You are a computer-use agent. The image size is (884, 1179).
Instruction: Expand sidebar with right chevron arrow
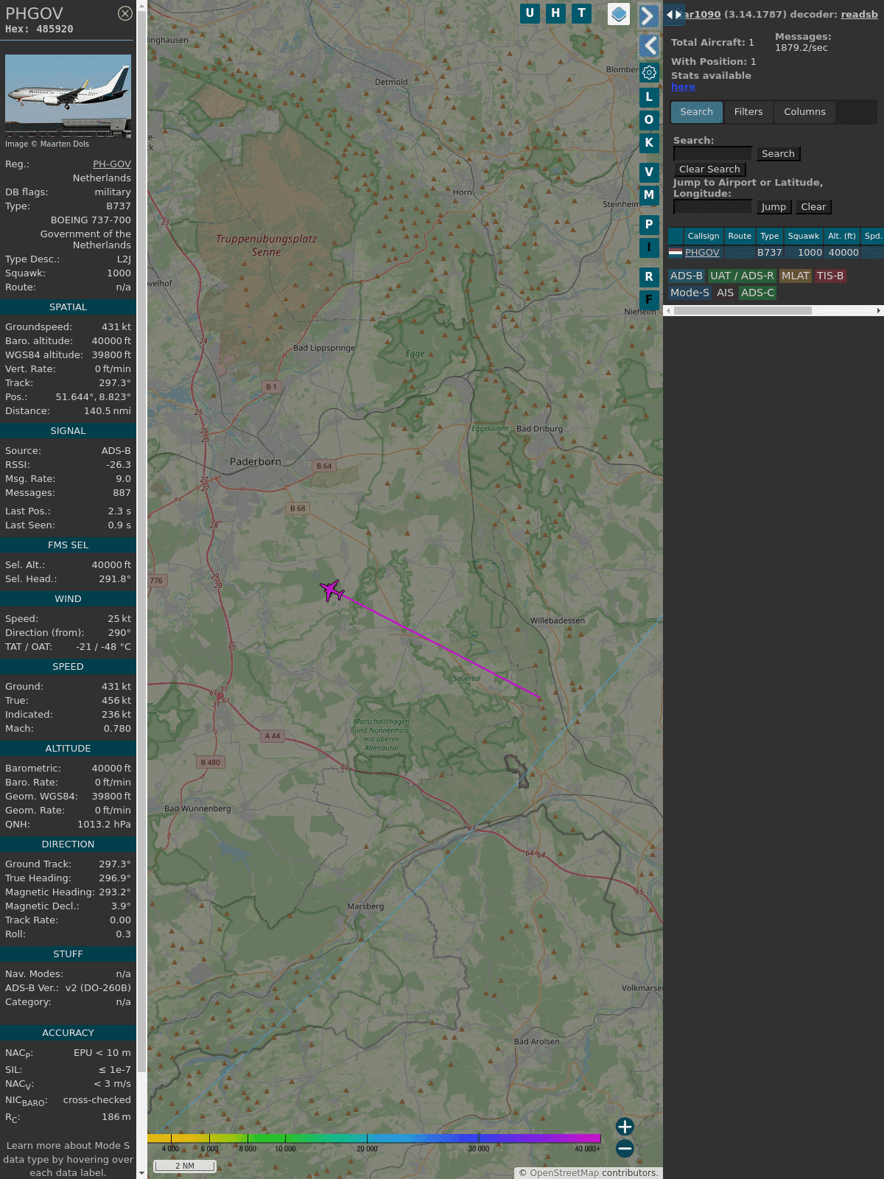(648, 16)
